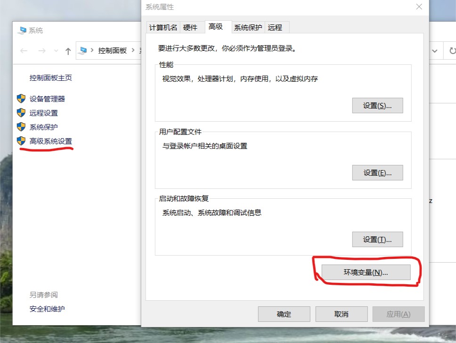The image size is (456, 343).
Task: Open 设备管理器 link in the sidebar
Action: (x=47, y=99)
